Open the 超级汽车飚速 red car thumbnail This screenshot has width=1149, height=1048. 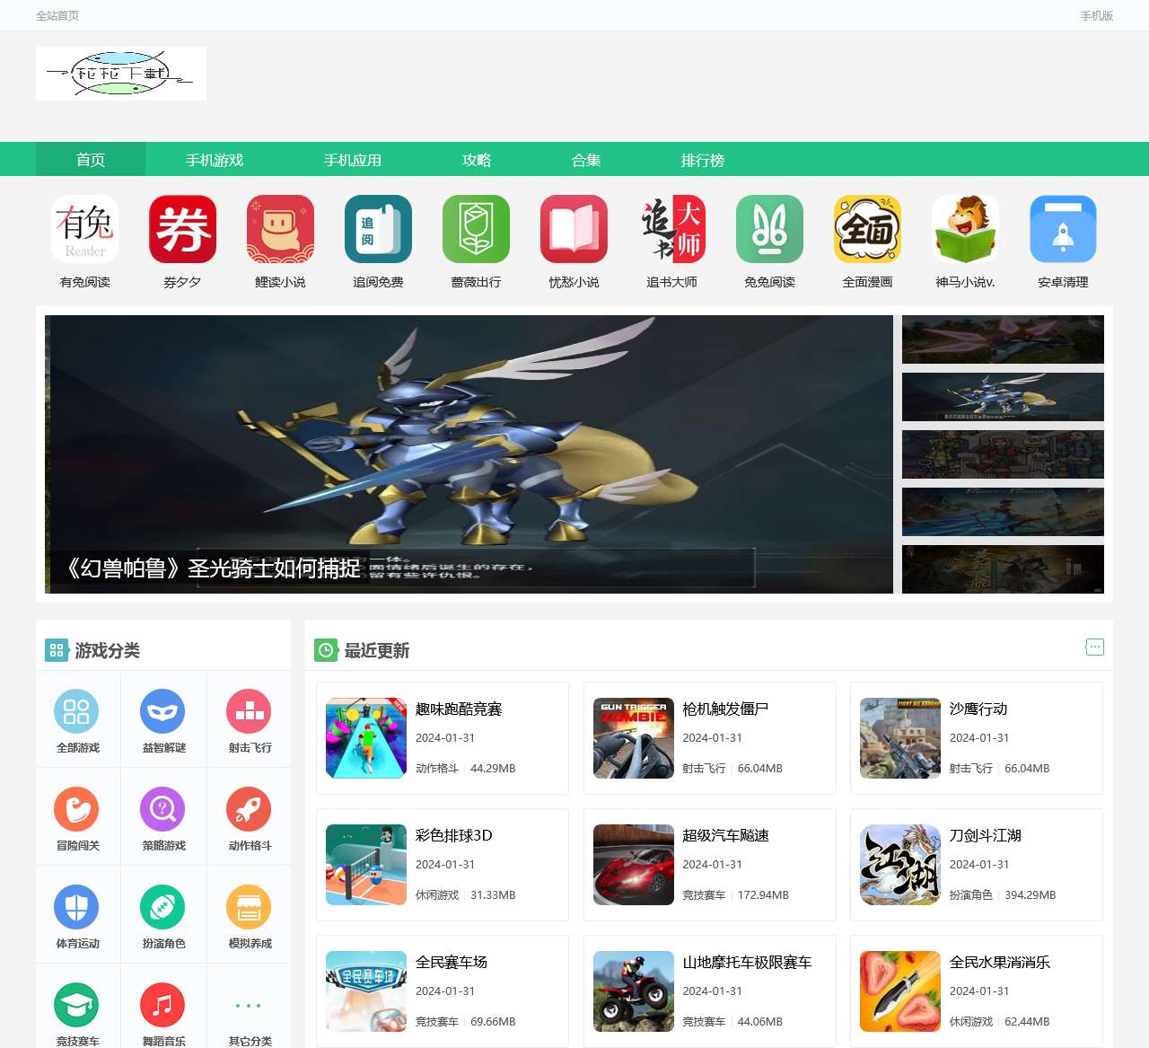tap(634, 865)
